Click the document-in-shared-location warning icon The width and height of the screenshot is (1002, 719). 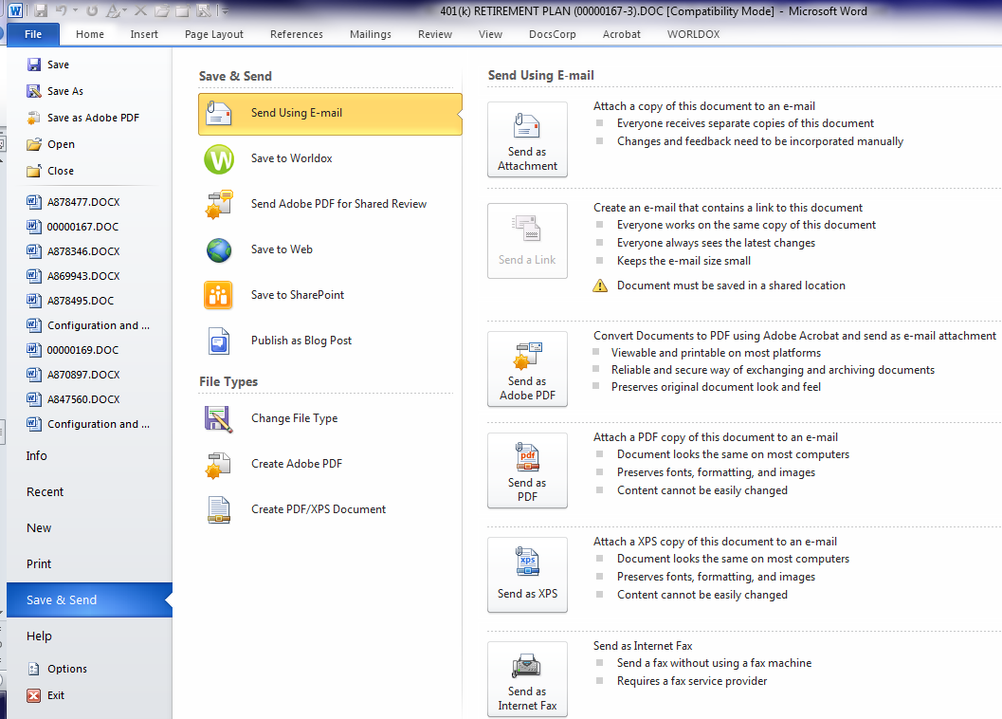click(x=600, y=286)
